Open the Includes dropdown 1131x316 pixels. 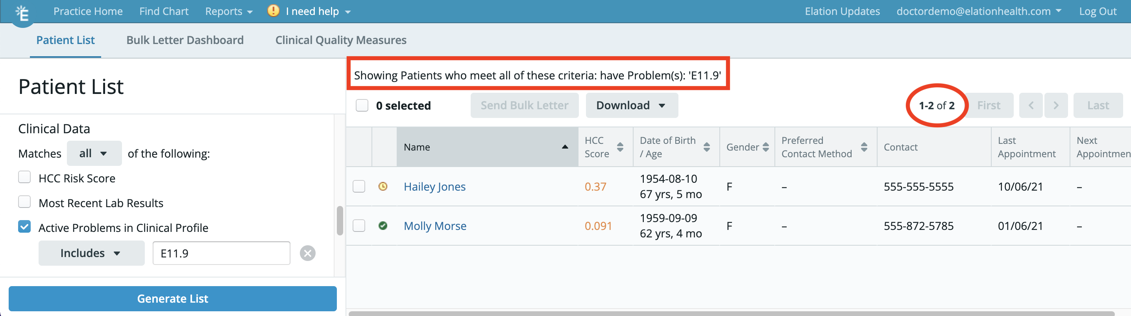click(x=91, y=253)
